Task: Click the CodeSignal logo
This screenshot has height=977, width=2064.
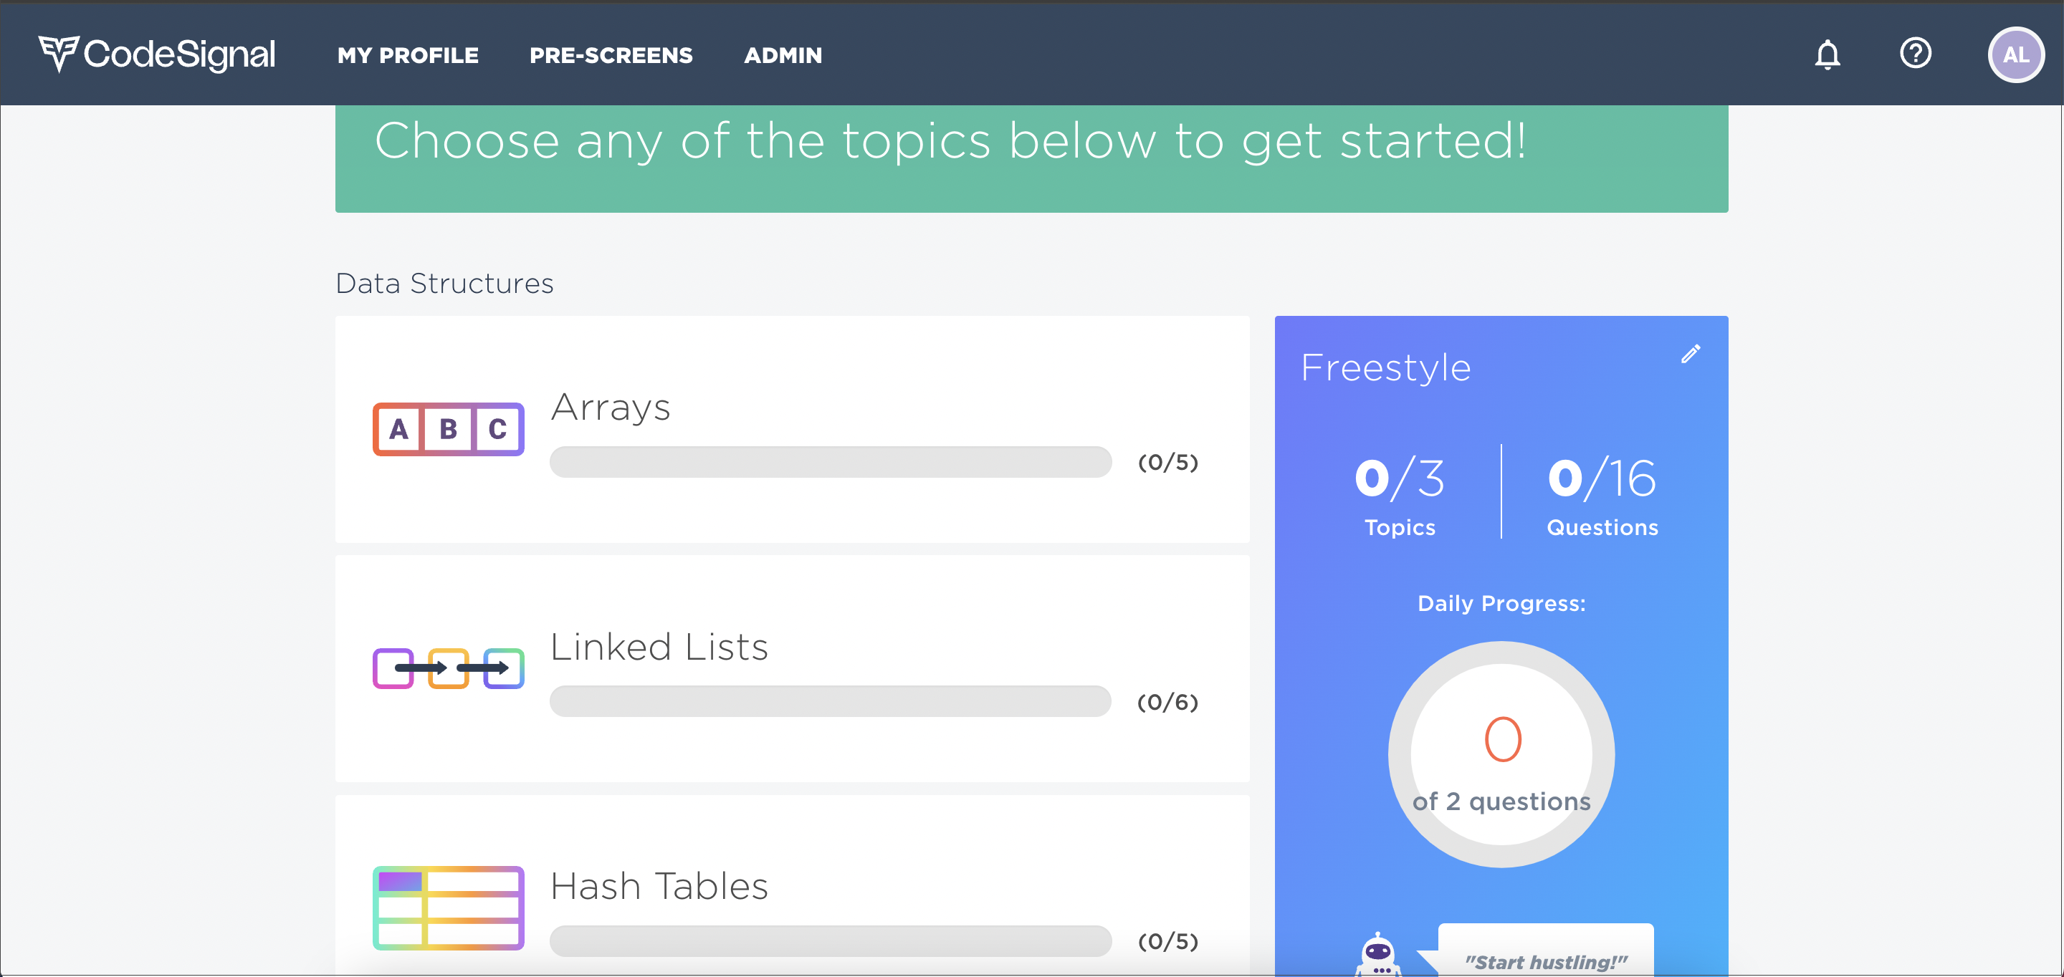Action: coord(157,54)
